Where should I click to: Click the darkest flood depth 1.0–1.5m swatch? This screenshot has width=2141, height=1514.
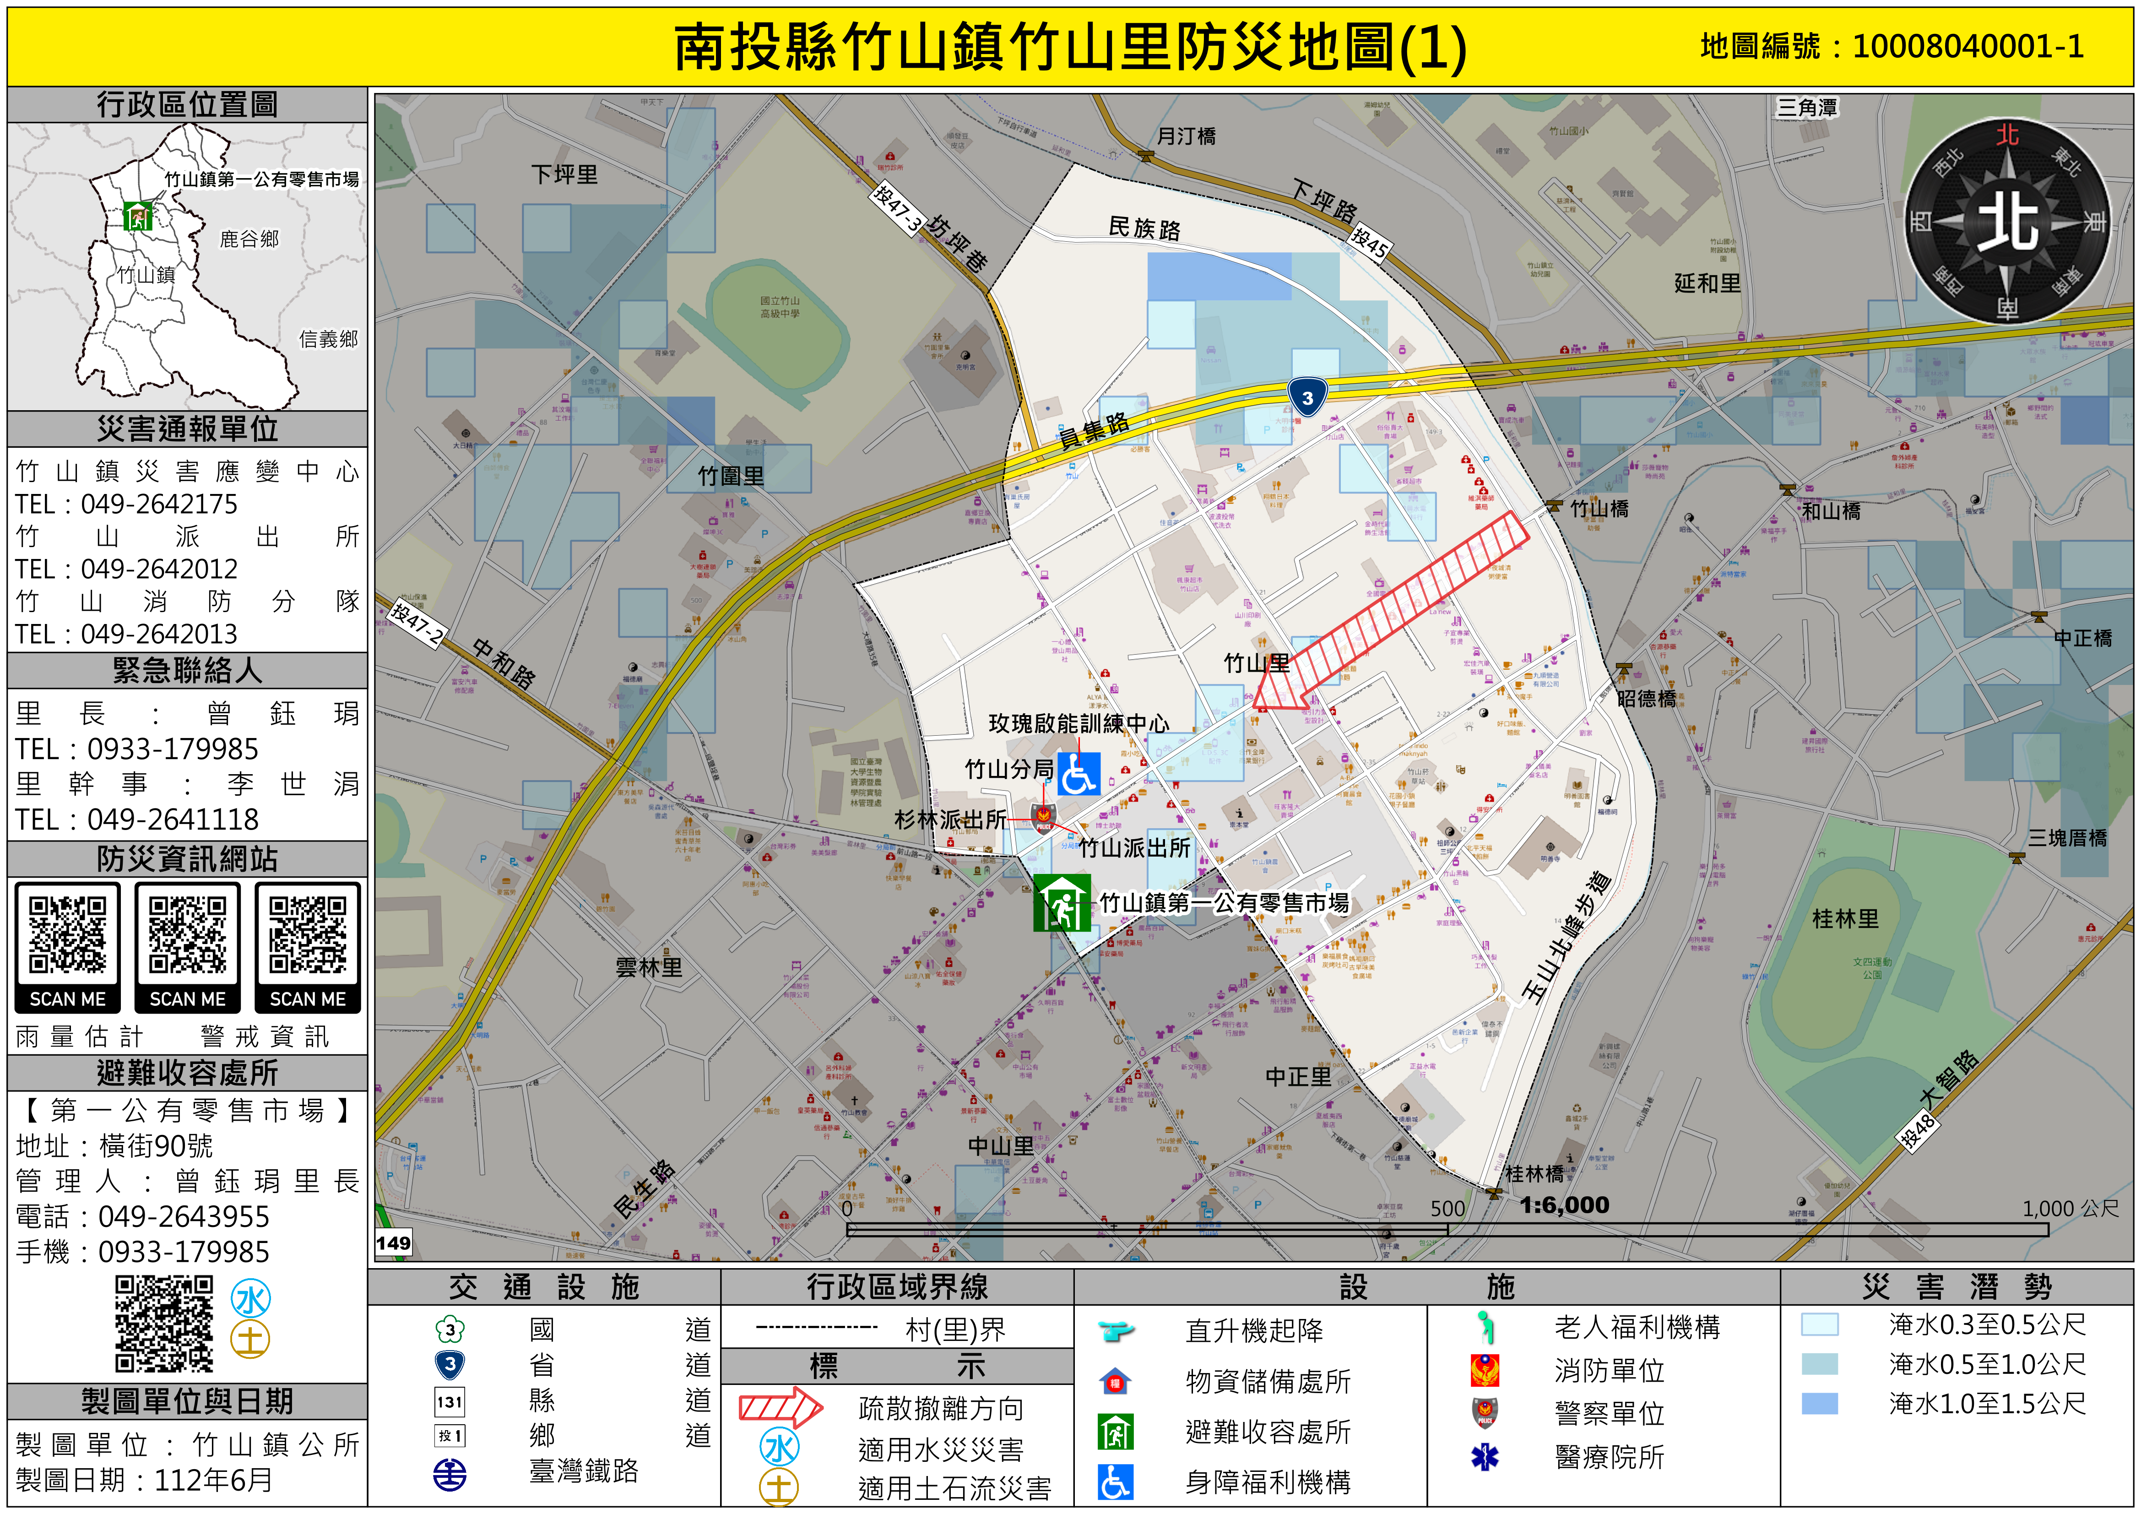(x=1819, y=1404)
